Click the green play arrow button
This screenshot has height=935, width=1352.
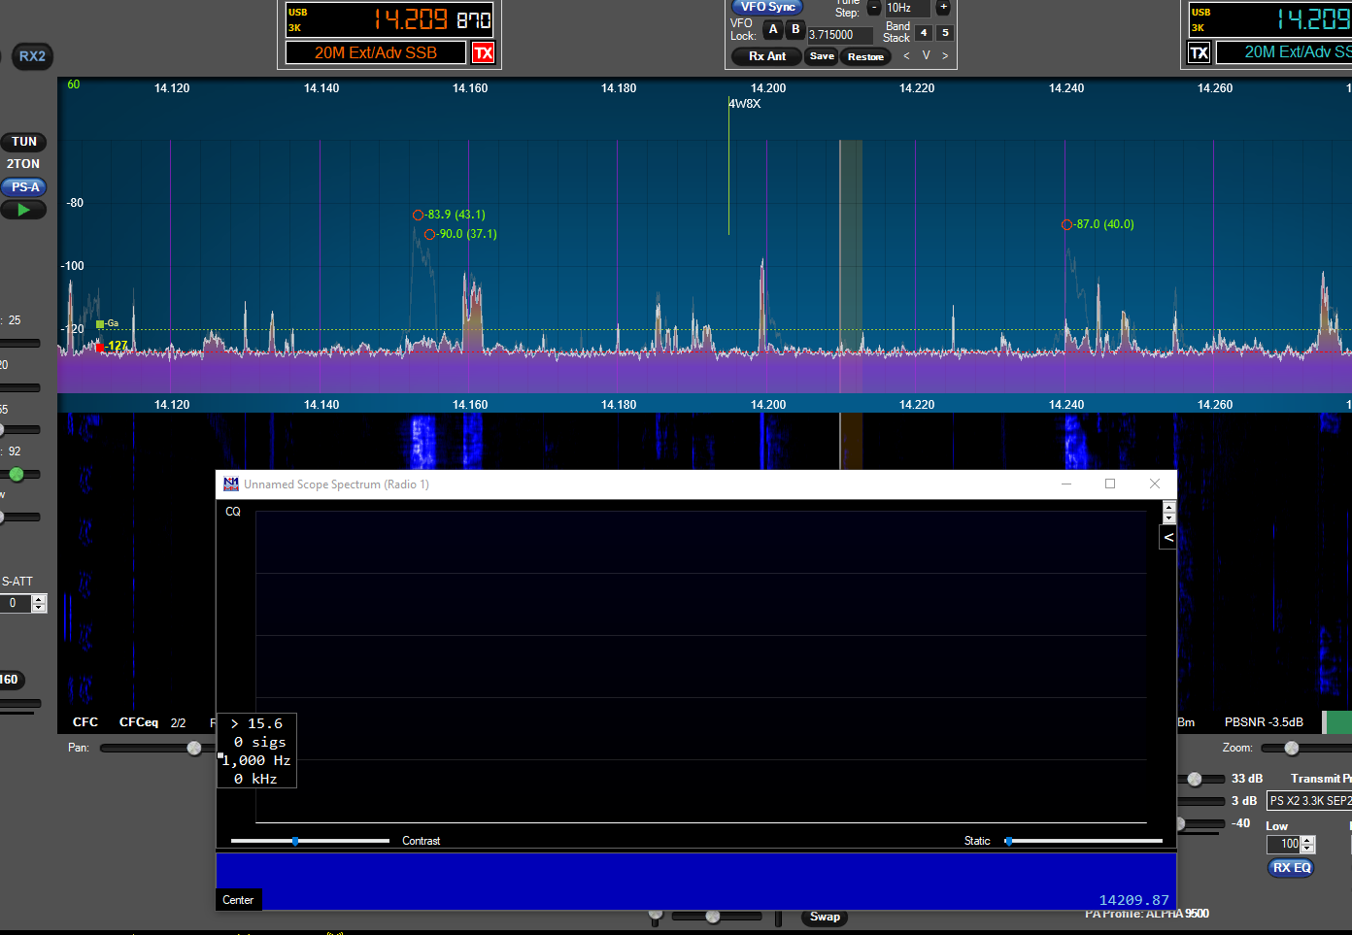pos(23,210)
